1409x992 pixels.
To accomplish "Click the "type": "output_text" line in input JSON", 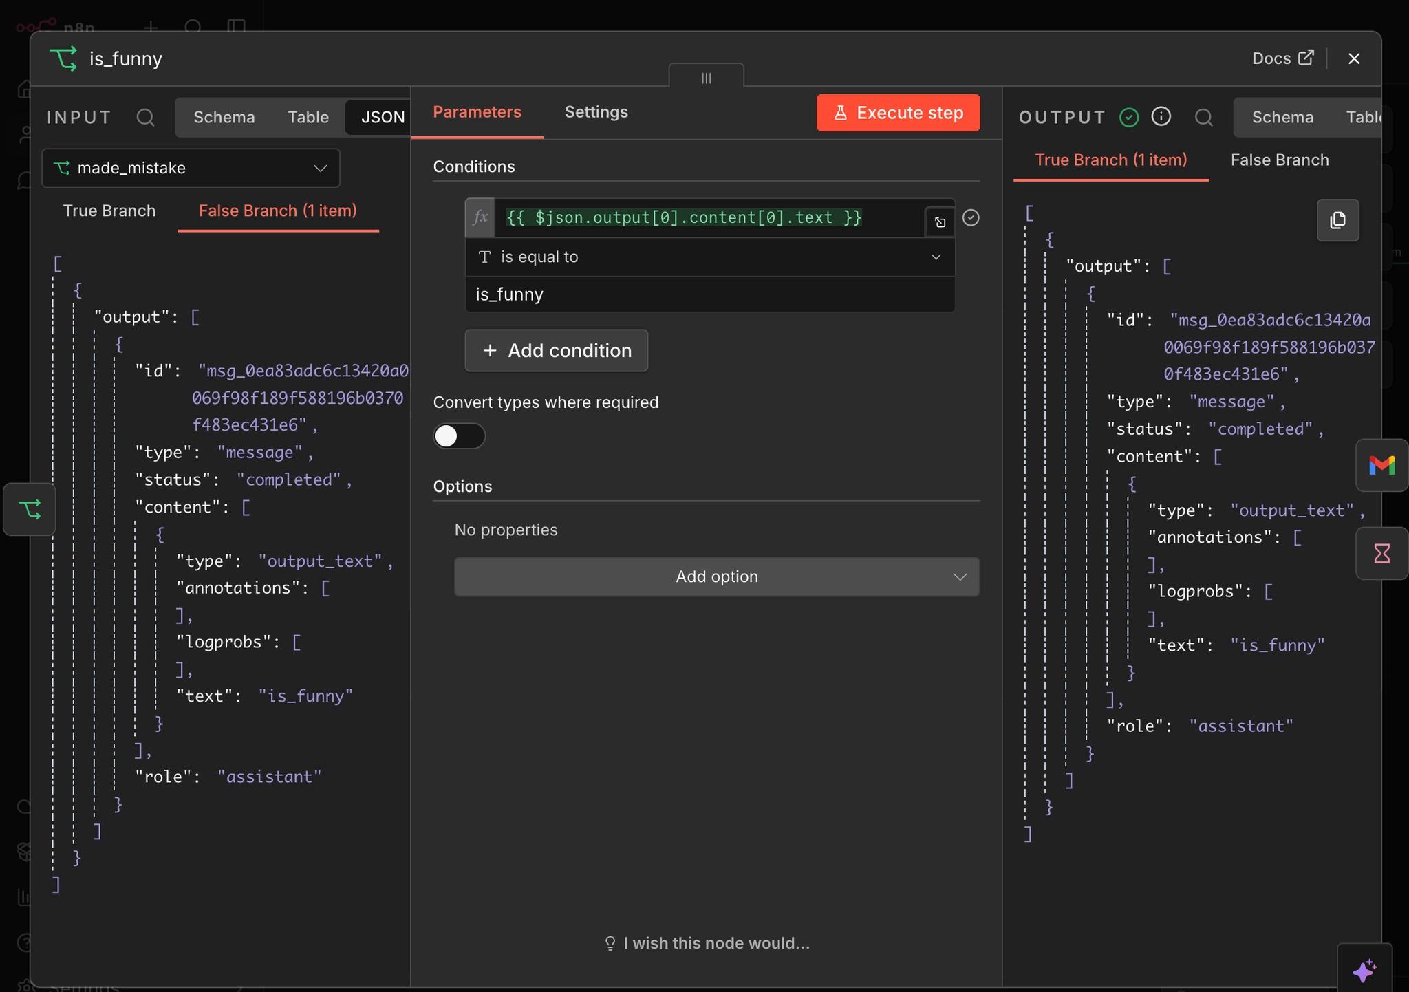I will pyautogui.click(x=285, y=561).
